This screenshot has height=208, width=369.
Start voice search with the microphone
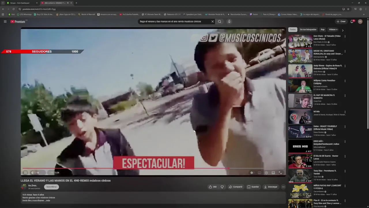click(x=229, y=21)
